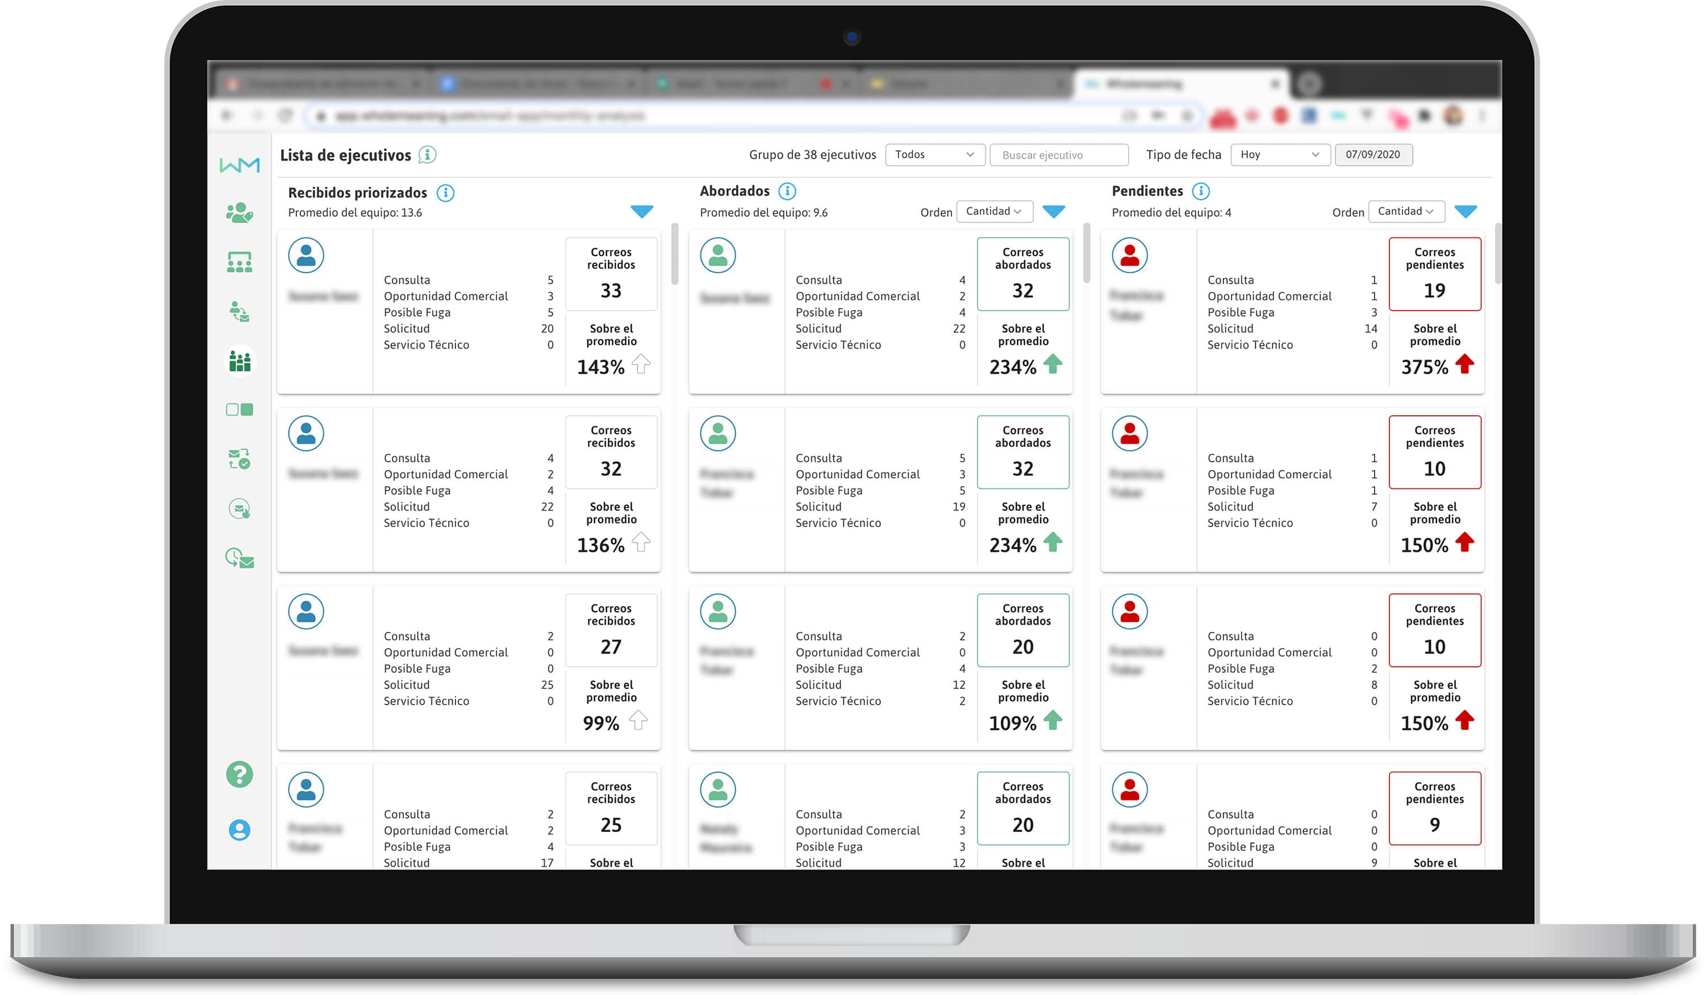Image resolution: width=1704 pixels, height=995 pixels.
Task: Click the WM logo in sidebar
Action: click(239, 165)
